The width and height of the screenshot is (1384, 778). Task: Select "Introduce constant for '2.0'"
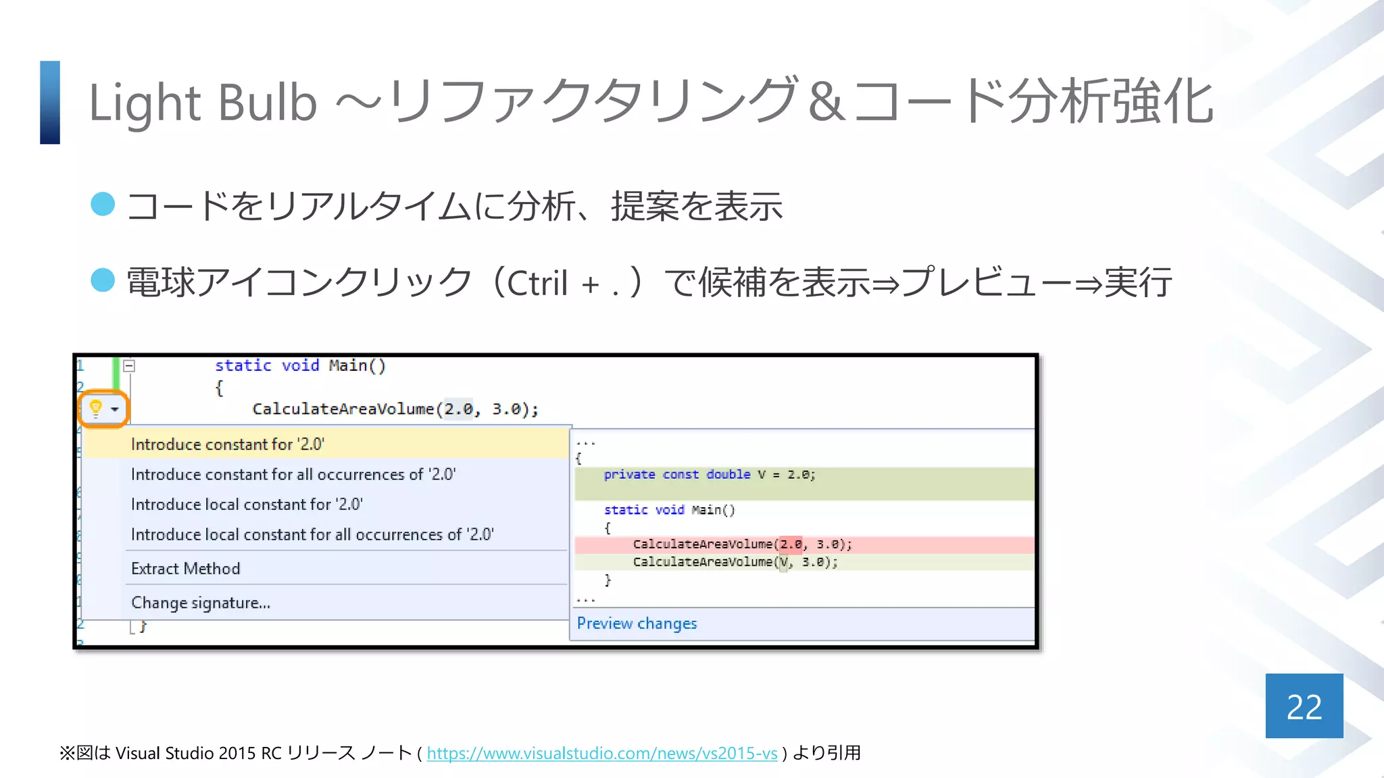click(227, 444)
